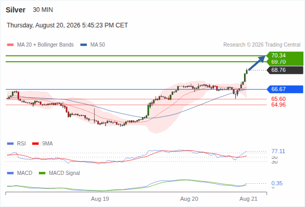The height and width of the screenshot is (207, 305).
Task: Click the green MACD Signal legend swatch
Action: tap(42, 173)
